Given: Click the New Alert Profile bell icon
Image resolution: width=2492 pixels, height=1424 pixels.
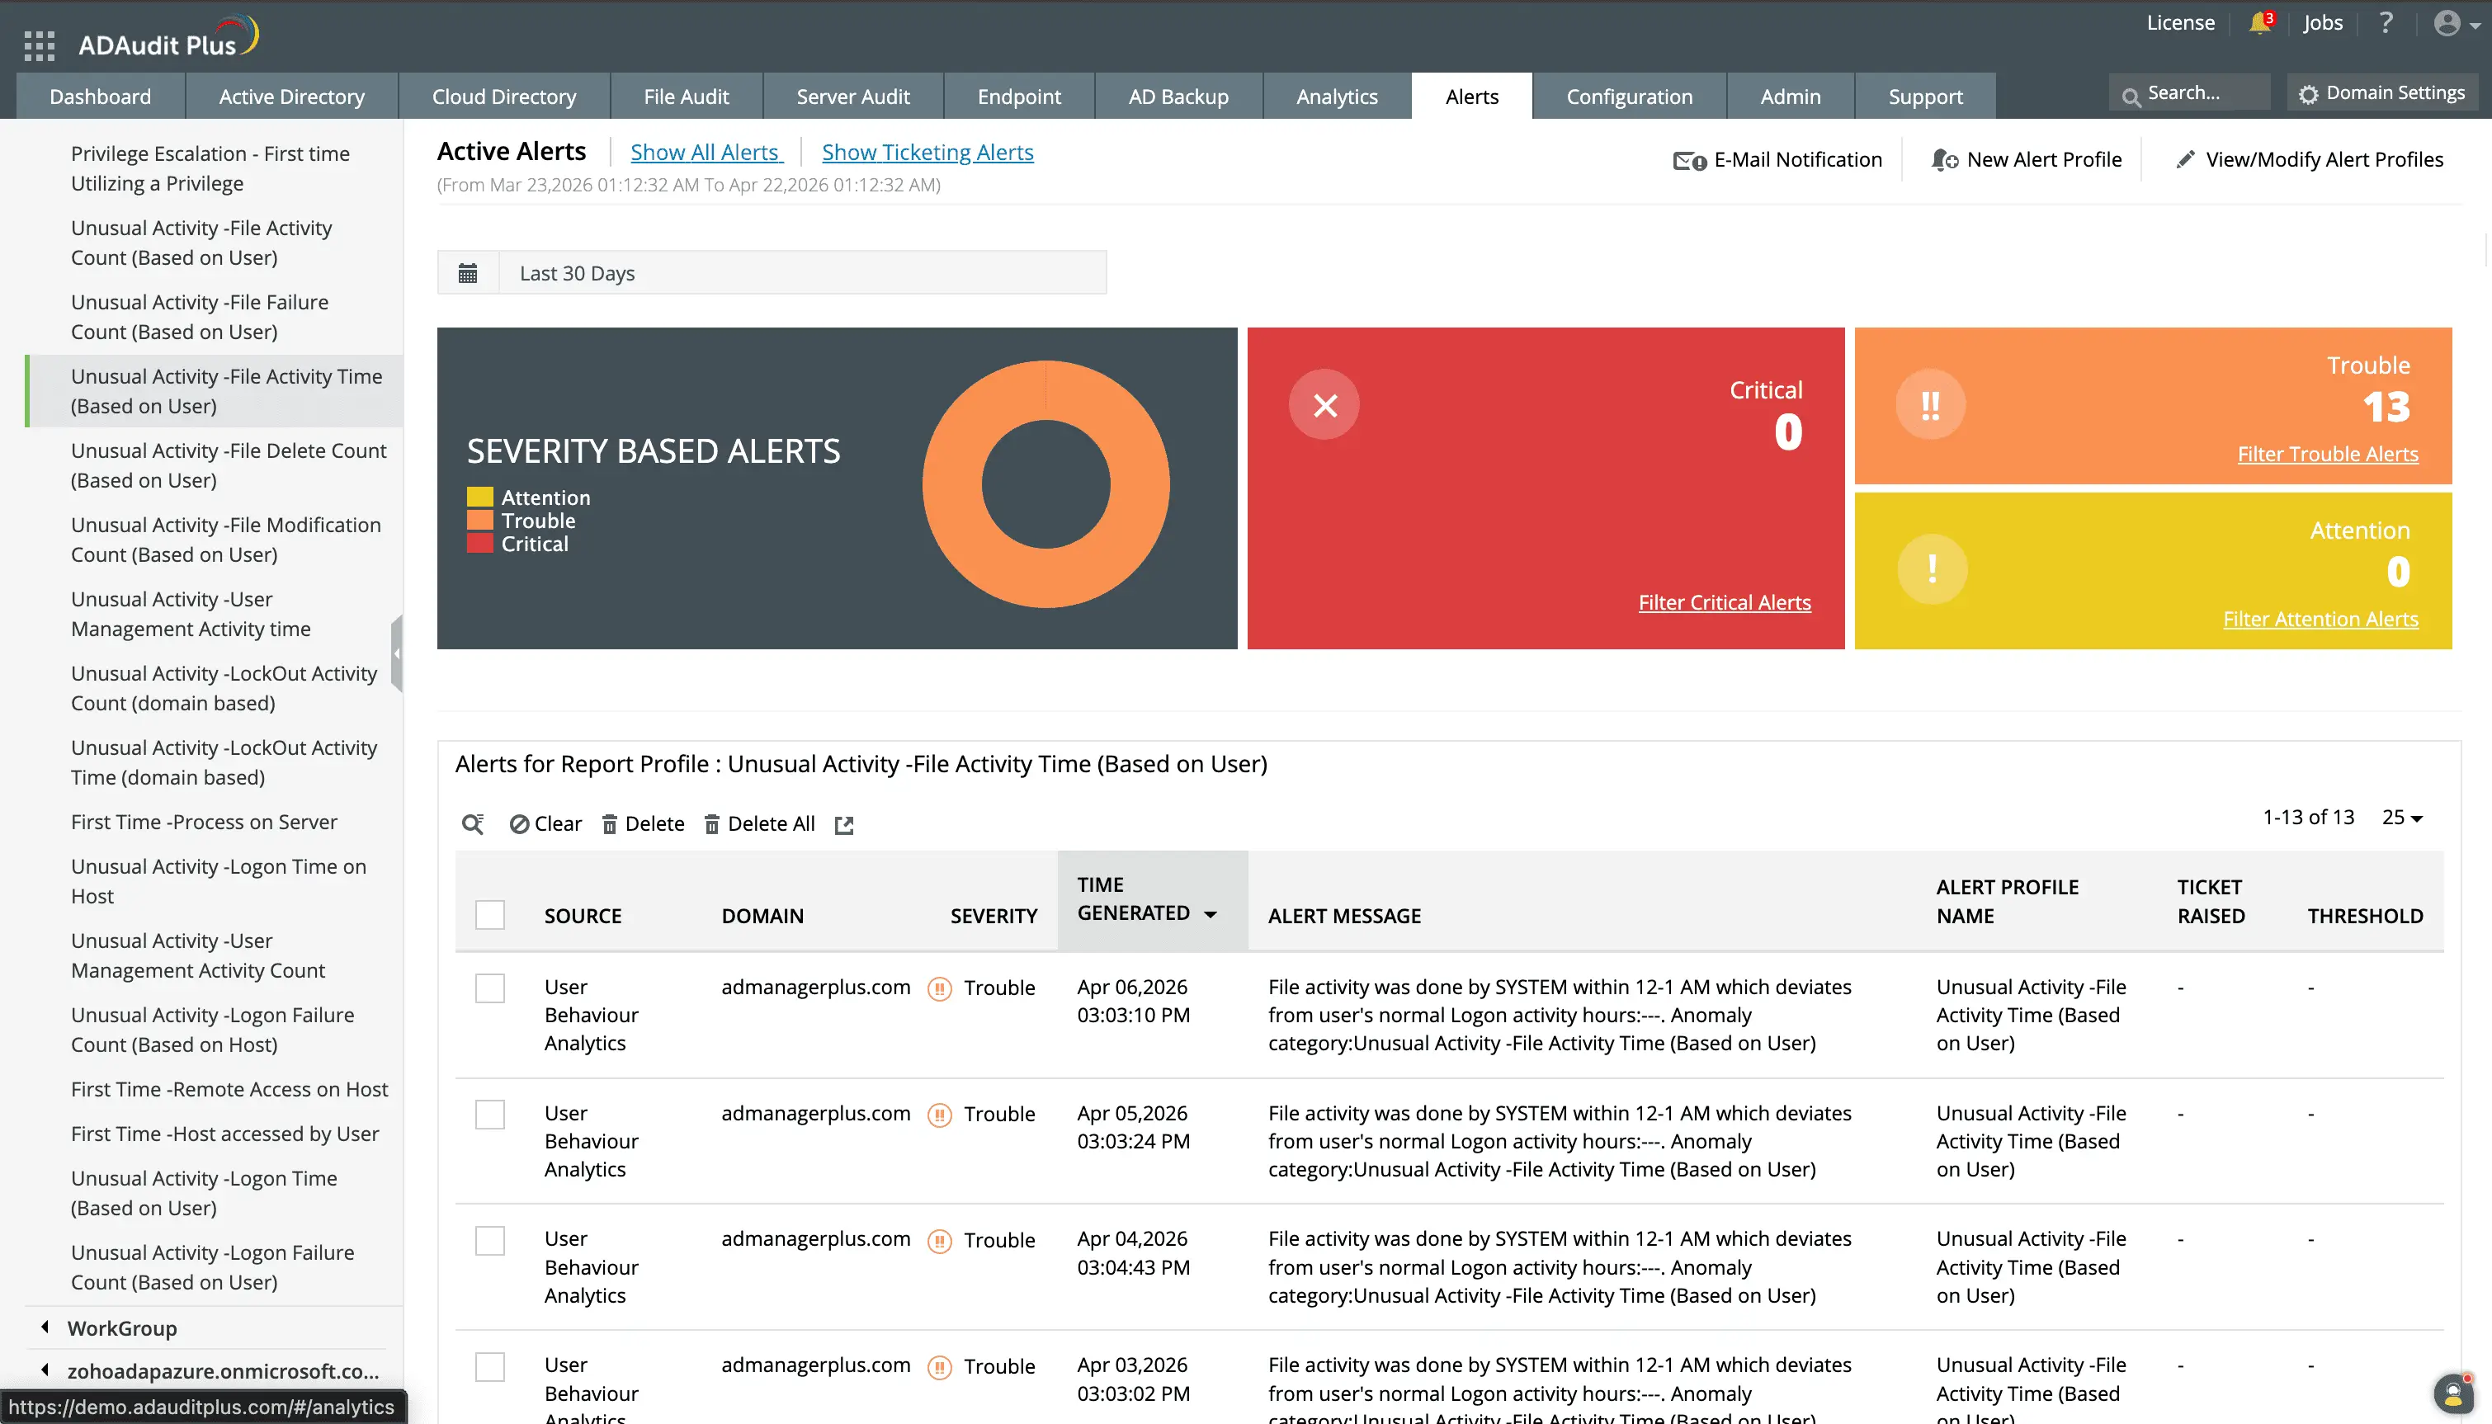Looking at the screenshot, I should (1943, 159).
